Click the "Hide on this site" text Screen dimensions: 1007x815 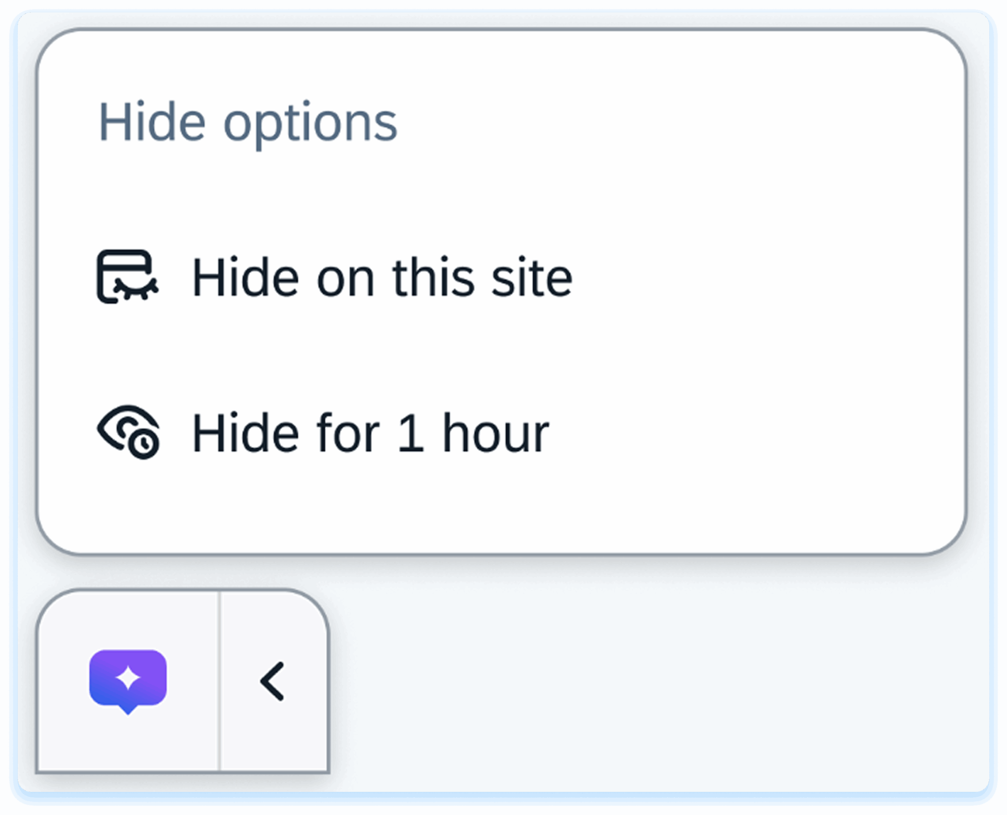382,277
